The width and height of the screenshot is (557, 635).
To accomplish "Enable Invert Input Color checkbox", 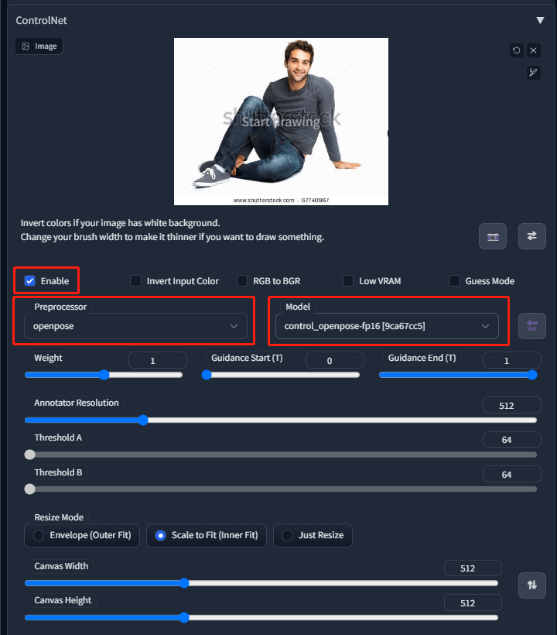I will pyautogui.click(x=136, y=280).
